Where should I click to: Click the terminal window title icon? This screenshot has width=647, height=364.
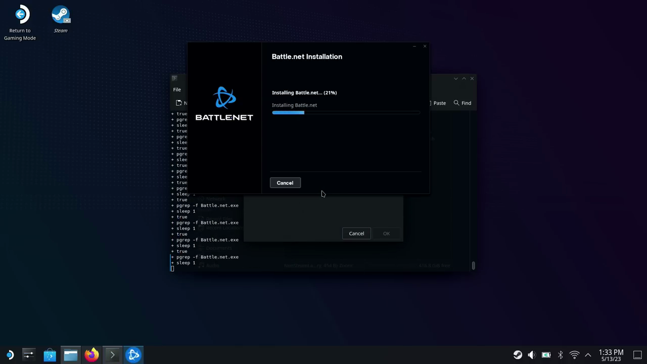click(x=174, y=78)
